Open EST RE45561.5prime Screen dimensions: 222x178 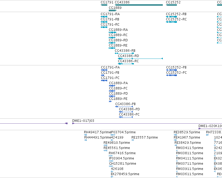tap(117, 148)
